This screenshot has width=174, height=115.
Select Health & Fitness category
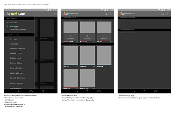16,73
